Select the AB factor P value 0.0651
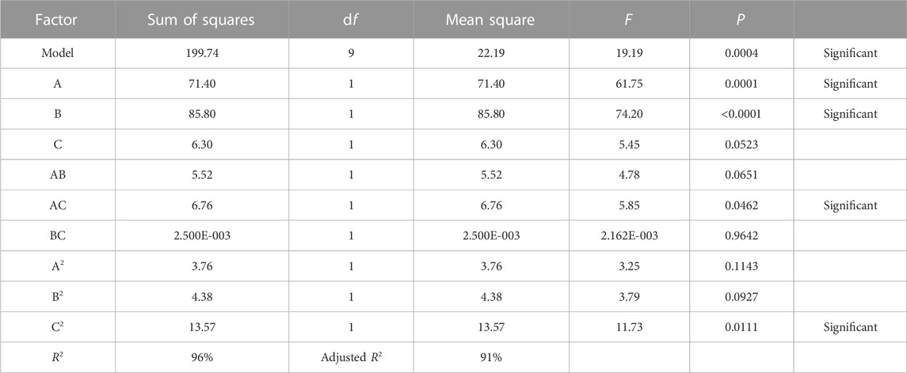 pos(741,175)
